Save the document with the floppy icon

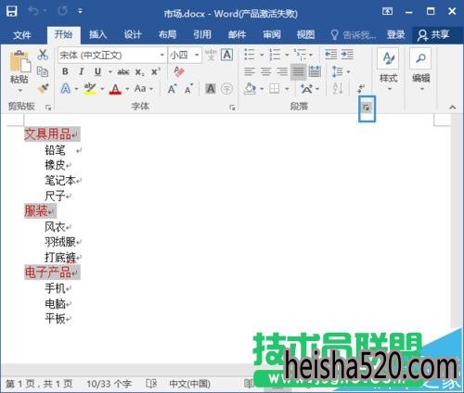tap(11, 12)
